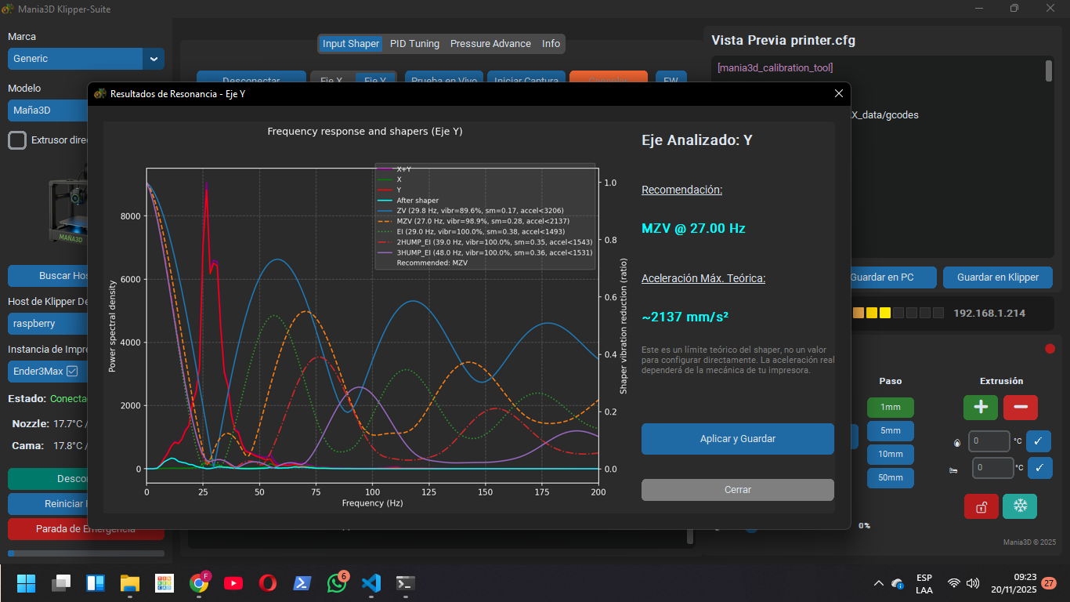
Task: Click the Aplicar y Guardar button
Action: pyautogui.click(x=737, y=439)
